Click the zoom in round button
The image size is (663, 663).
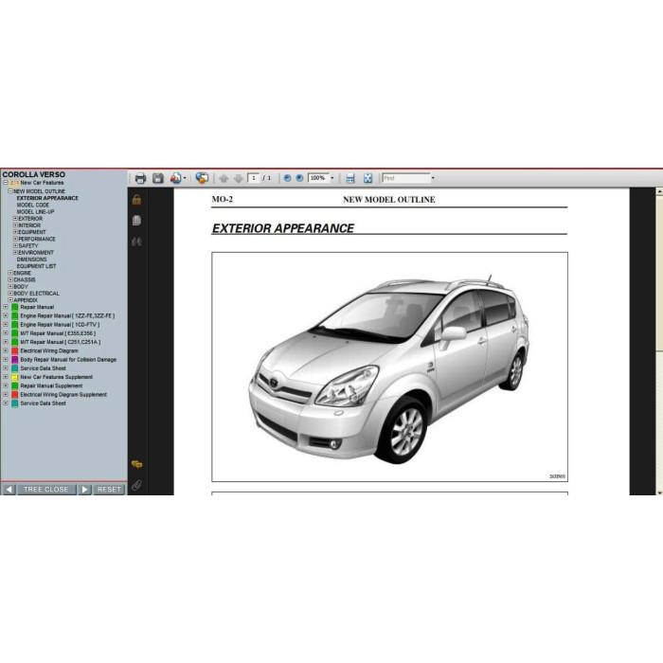point(299,178)
